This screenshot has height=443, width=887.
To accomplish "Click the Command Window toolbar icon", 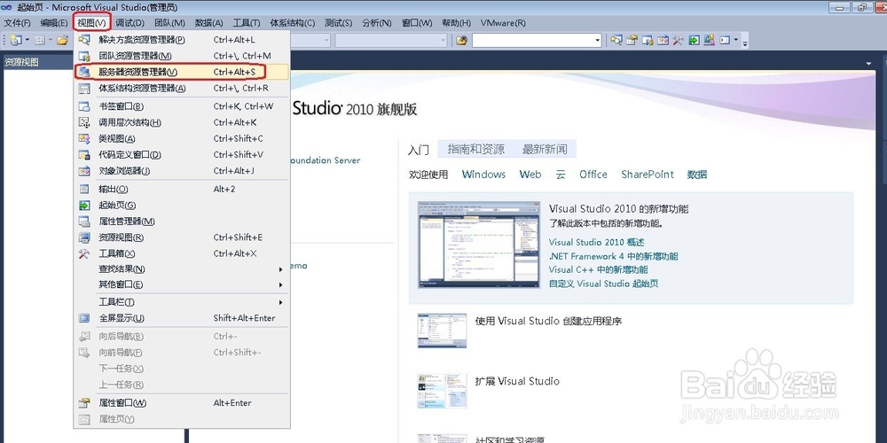I will click(725, 40).
